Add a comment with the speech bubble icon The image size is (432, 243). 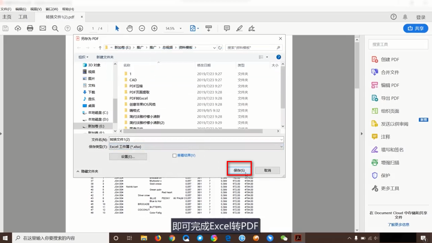point(227,28)
